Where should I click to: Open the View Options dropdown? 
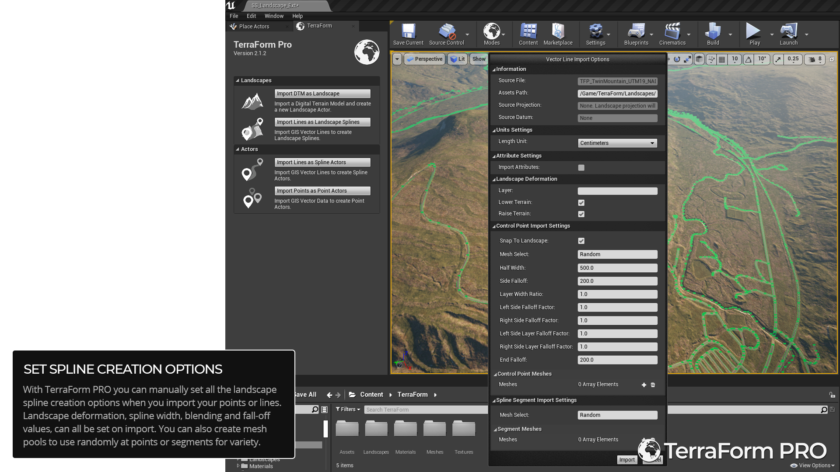(812, 465)
